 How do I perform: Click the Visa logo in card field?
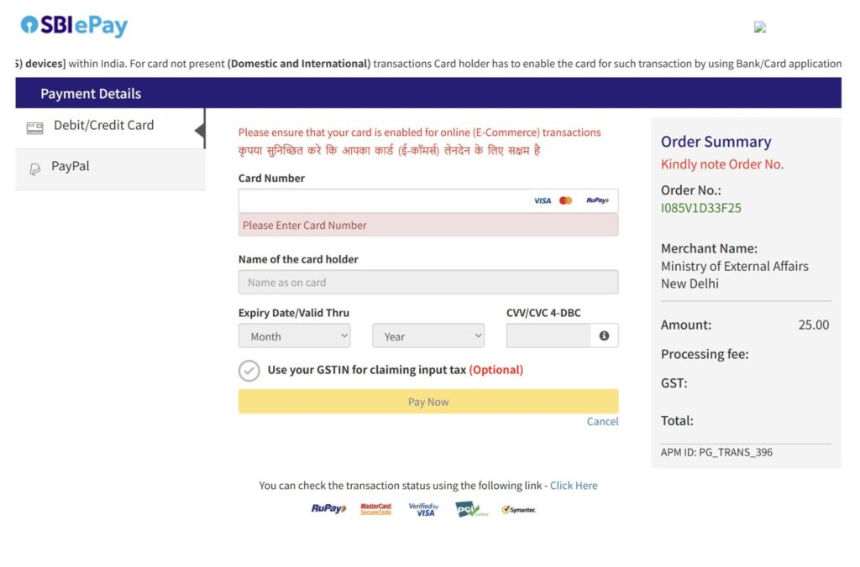pyautogui.click(x=543, y=200)
